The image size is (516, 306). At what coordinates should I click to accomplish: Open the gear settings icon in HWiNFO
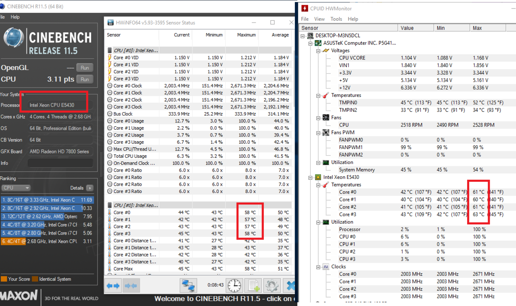tap(272, 285)
